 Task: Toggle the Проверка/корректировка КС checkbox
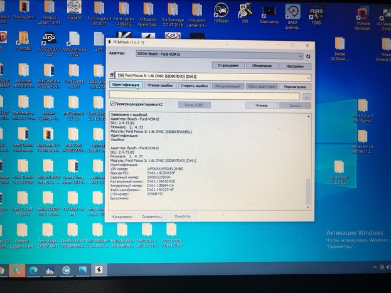click(112, 105)
